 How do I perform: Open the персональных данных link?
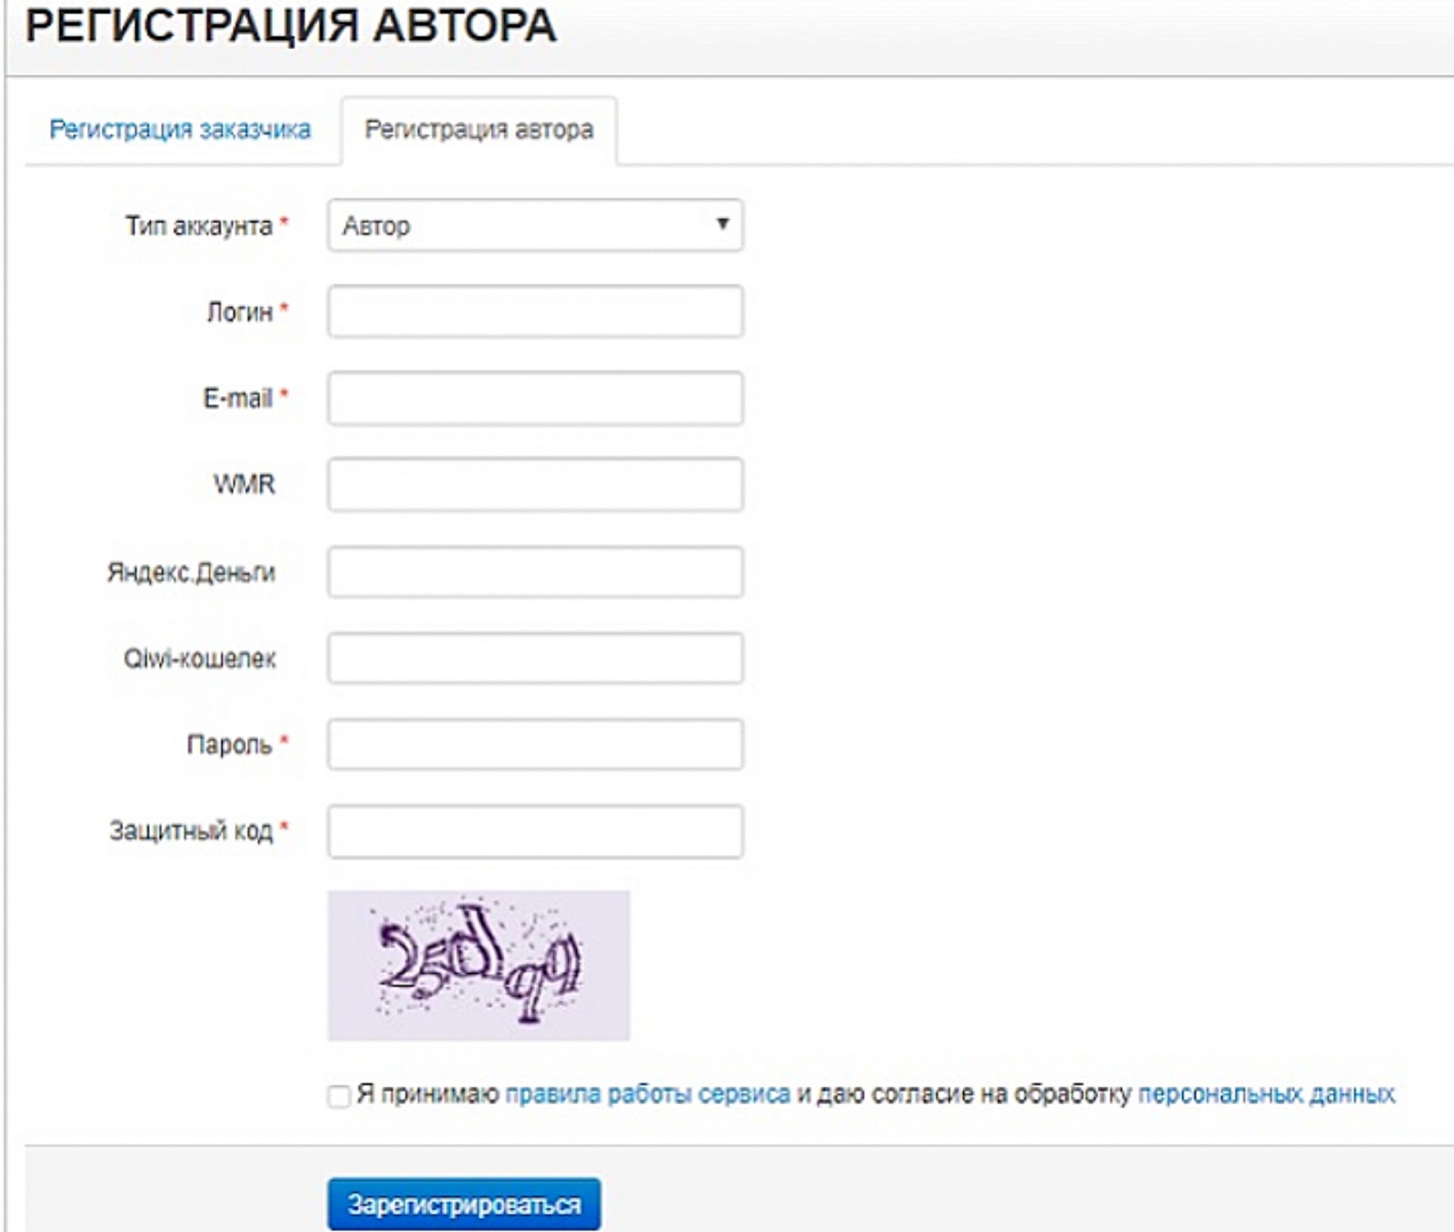1266,1094
